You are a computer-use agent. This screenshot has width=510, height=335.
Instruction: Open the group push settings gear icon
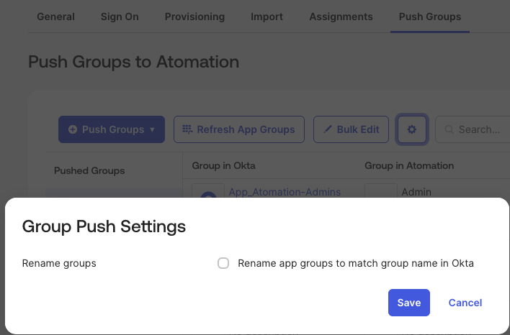[x=412, y=129]
